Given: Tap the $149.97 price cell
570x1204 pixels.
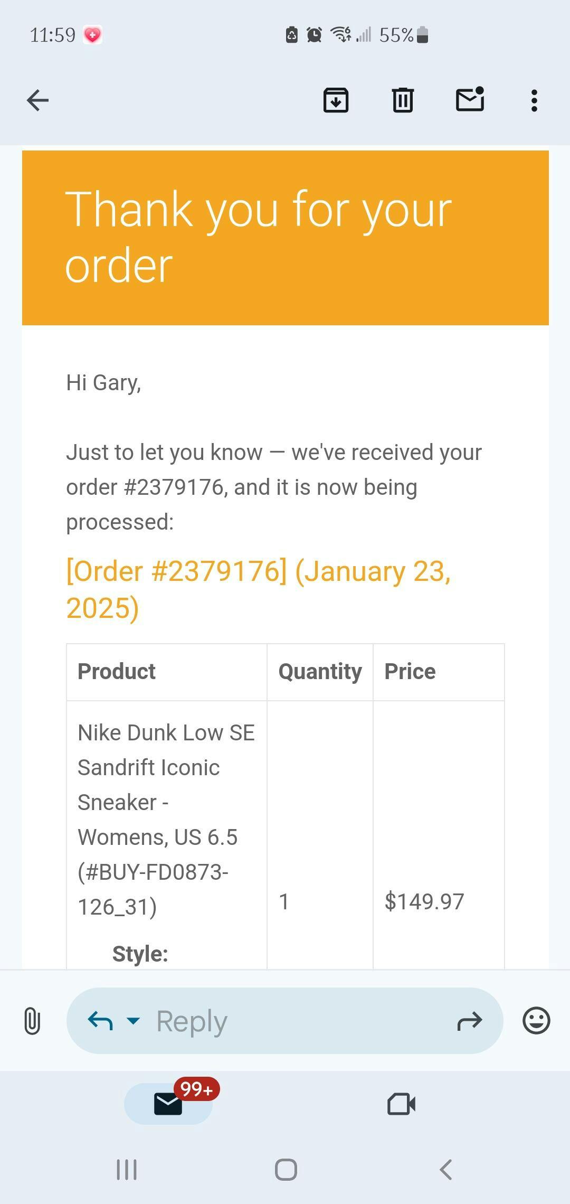Looking at the screenshot, I should (x=424, y=901).
